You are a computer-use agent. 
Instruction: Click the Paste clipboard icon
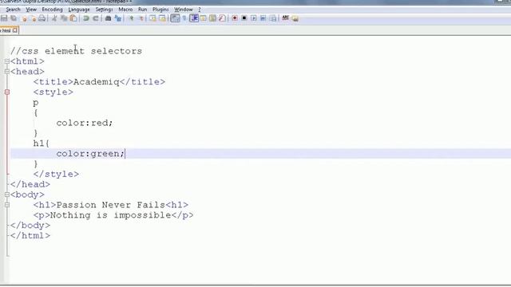click(x=73, y=18)
